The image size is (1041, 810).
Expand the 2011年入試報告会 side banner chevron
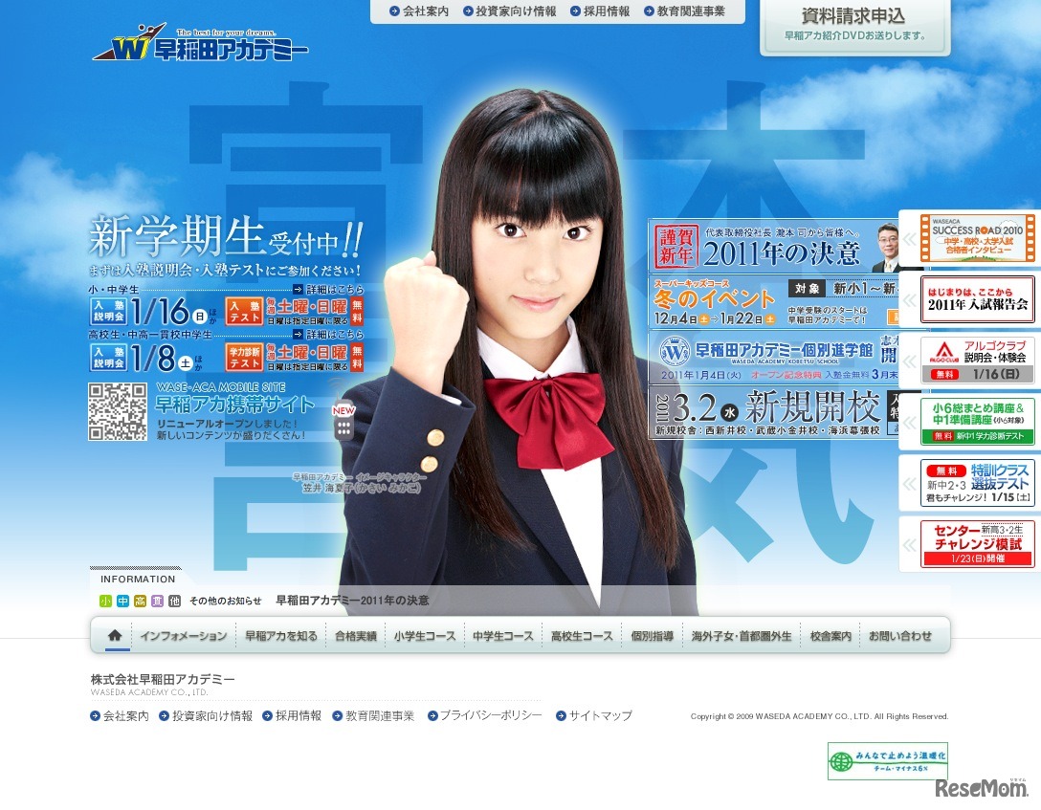[x=910, y=300]
